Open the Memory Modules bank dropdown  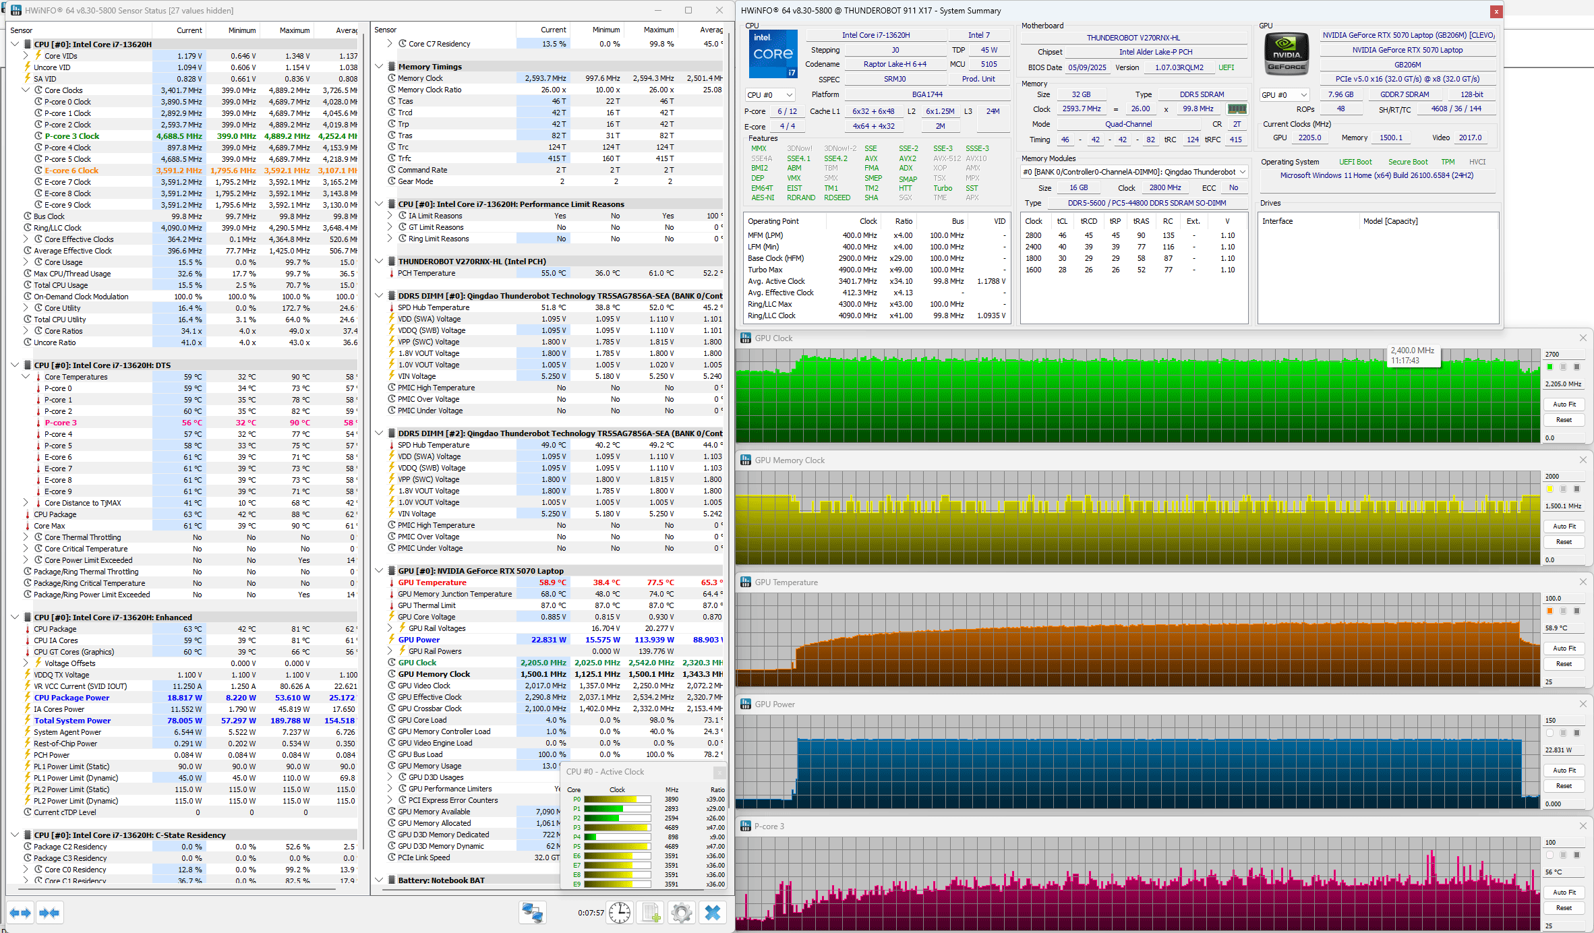click(x=1134, y=172)
